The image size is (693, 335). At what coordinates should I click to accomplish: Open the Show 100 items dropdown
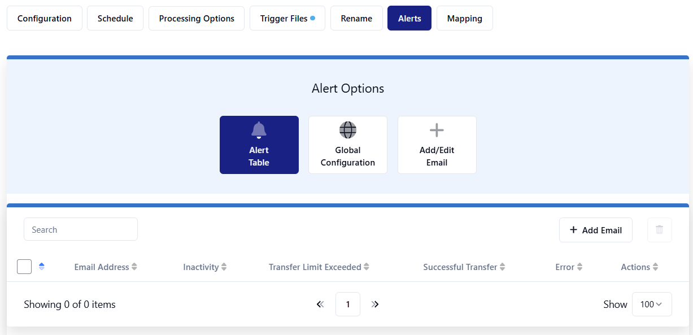(651, 304)
